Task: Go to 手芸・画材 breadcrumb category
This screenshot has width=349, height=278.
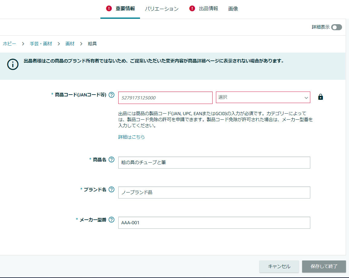Action: 41,44
